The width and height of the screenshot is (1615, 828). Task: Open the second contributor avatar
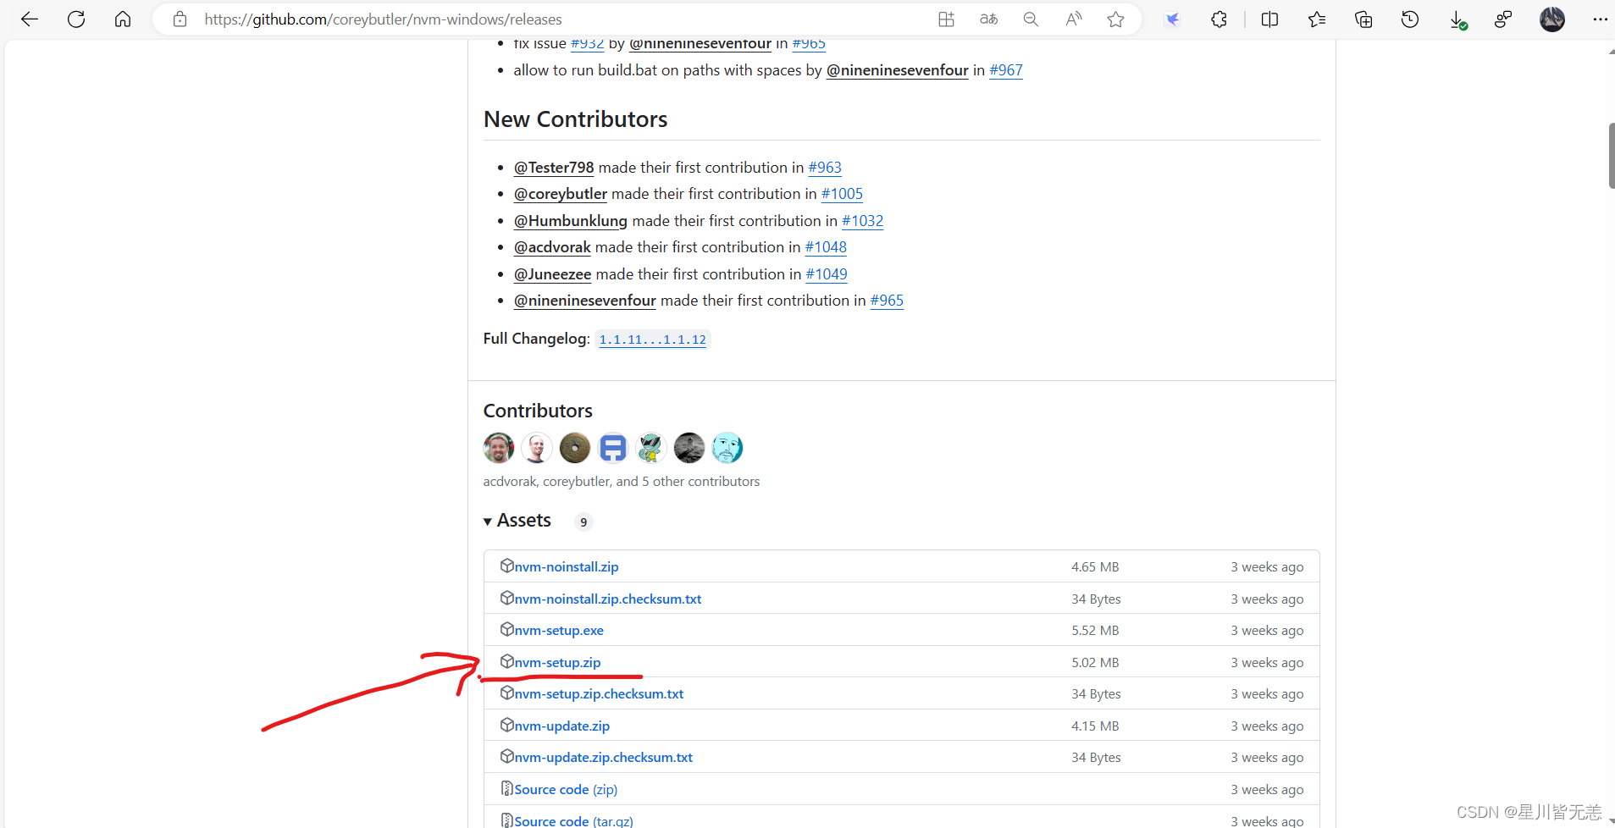pos(537,448)
